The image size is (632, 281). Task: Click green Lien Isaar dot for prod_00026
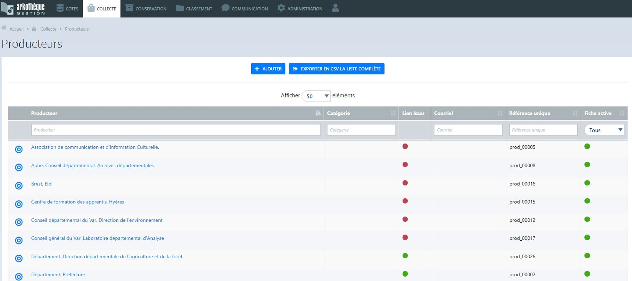click(405, 256)
